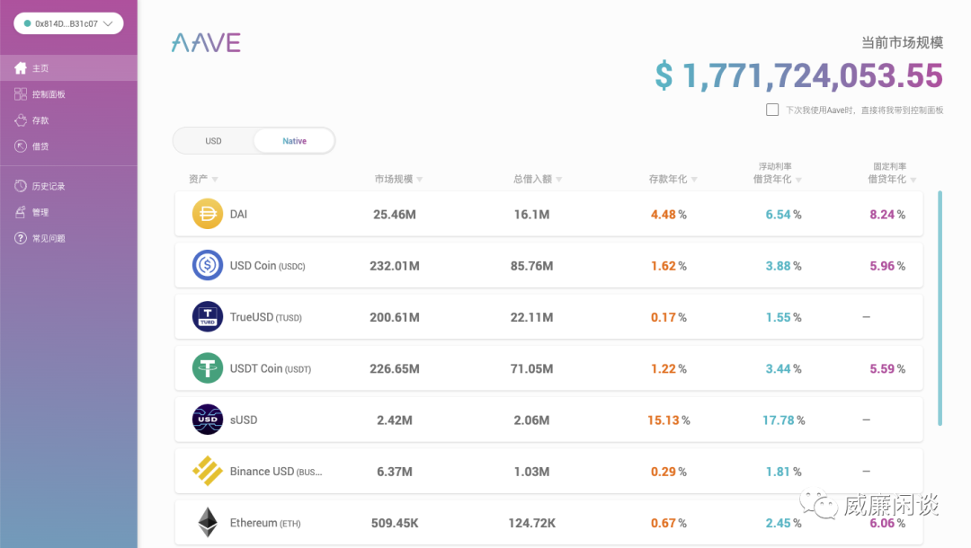Open the USDT Coin market row

(548, 368)
